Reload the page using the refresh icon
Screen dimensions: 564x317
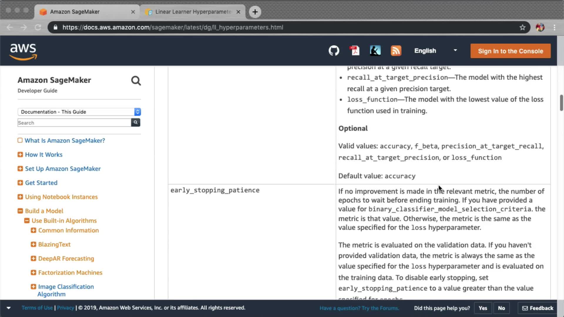[x=38, y=27]
